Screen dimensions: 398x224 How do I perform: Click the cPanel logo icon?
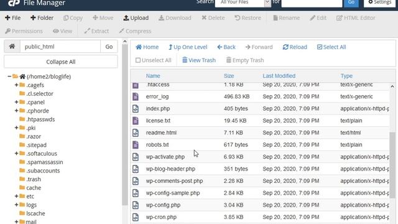tap(14, 3)
